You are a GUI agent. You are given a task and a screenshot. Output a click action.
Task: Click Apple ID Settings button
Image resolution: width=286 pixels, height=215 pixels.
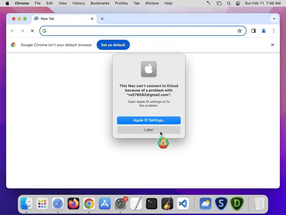[x=149, y=120]
